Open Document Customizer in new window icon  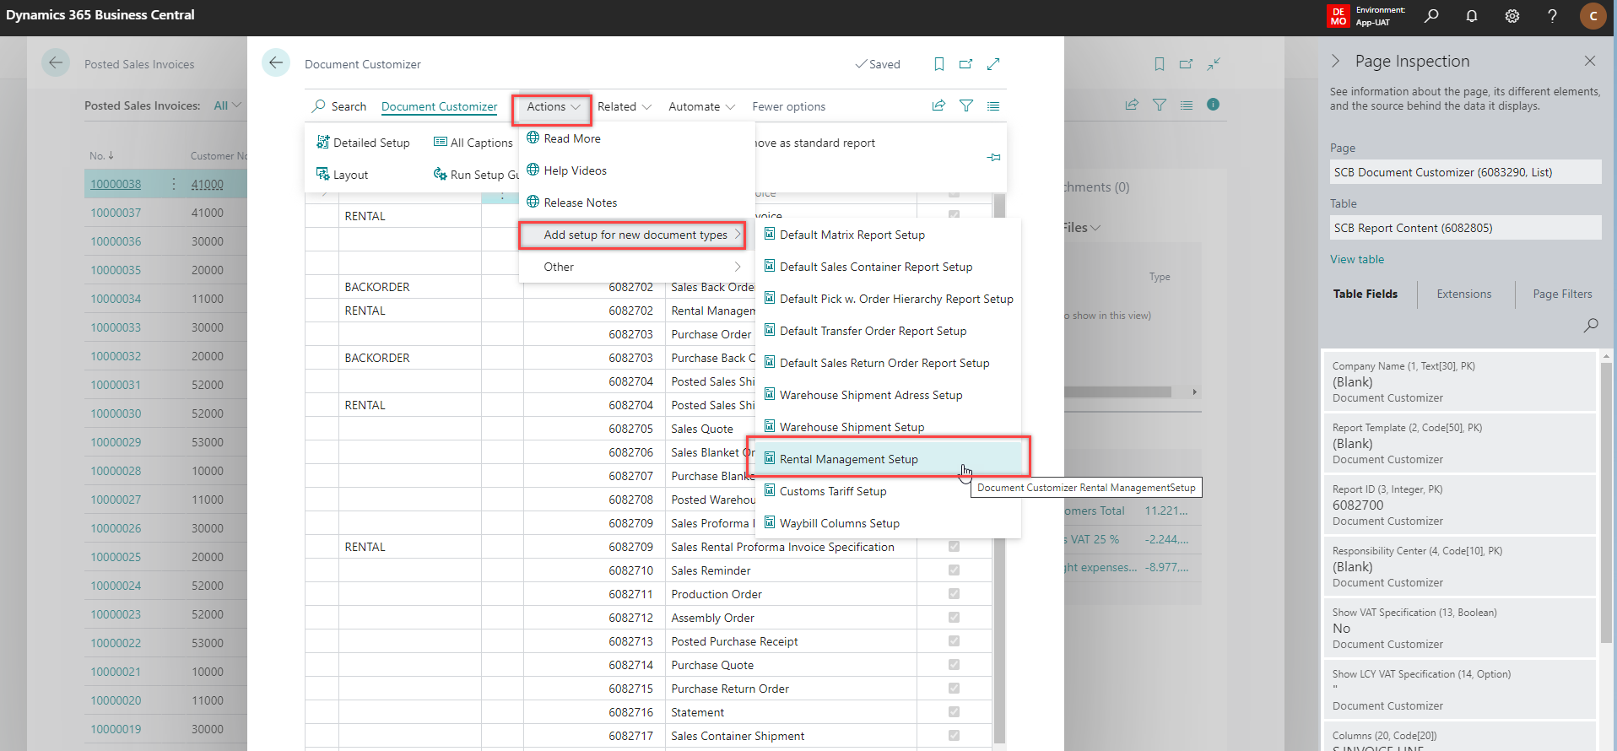(x=965, y=64)
